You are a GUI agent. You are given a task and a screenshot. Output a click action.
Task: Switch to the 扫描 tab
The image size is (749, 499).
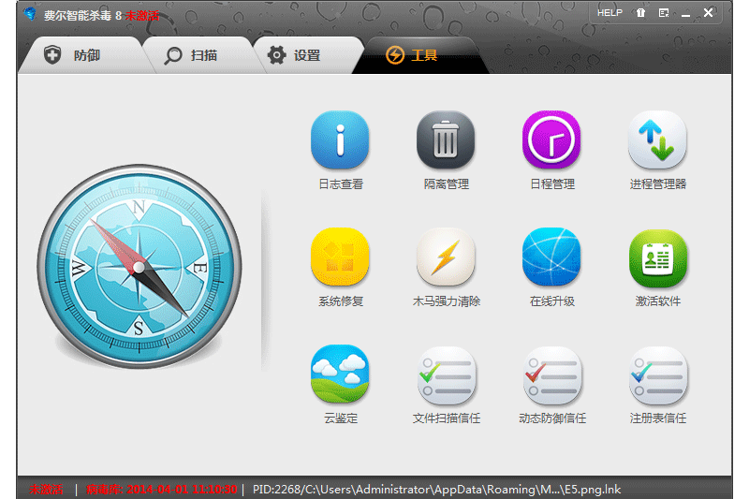(198, 55)
